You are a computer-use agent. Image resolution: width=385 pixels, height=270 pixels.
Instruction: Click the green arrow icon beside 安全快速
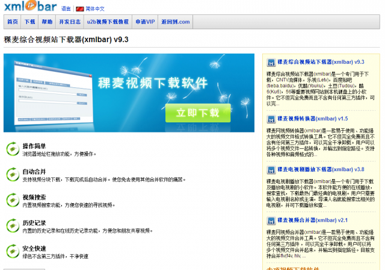click(13, 251)
